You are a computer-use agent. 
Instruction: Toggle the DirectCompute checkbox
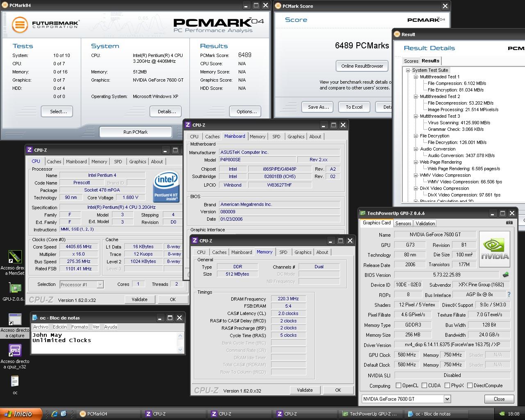coord(469,386)
